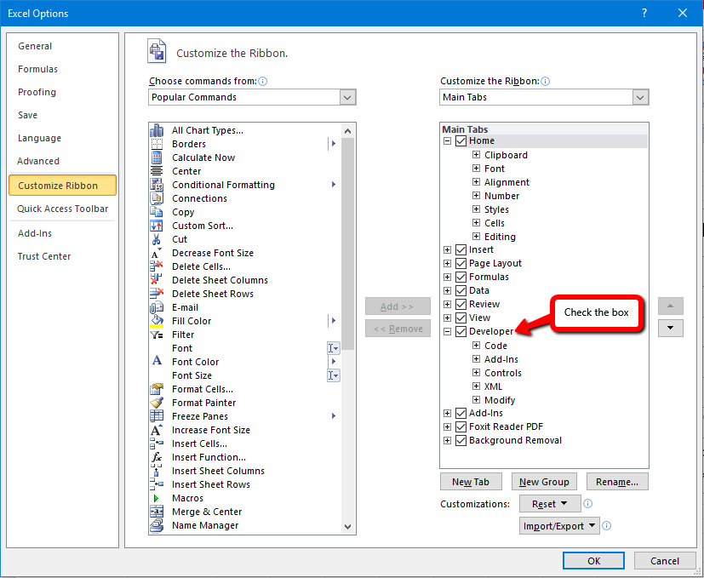Click the Center alignment icon

(157, 171)
